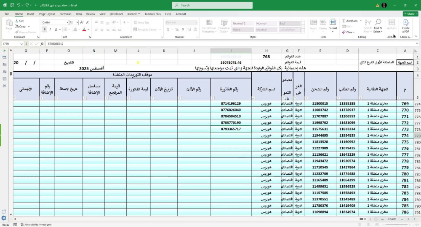
Task: Open the Name Box dropdown arrow
Action: 21,44
